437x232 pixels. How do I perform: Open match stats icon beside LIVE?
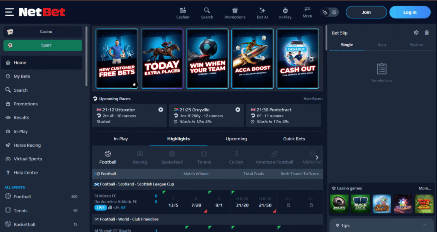[110, 208]
